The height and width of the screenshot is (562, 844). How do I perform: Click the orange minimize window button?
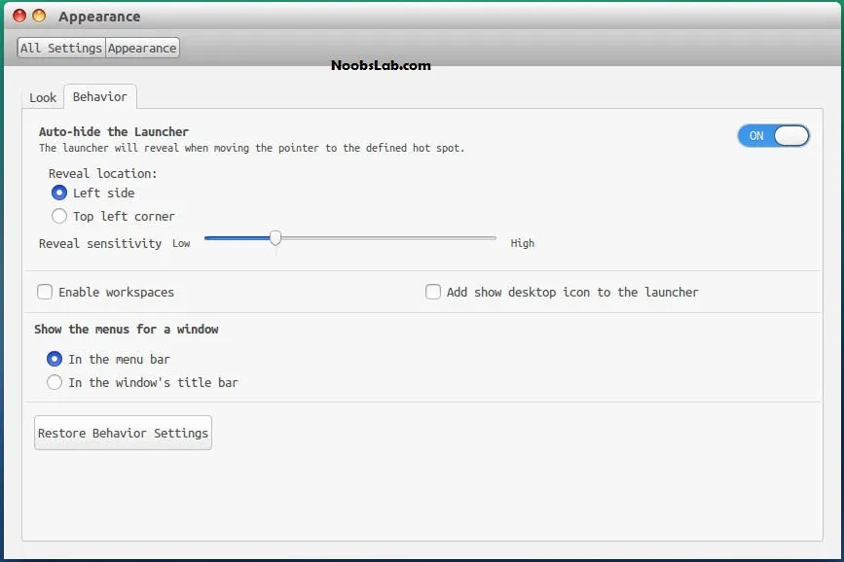pyautogui.click(x=39, y=16)
